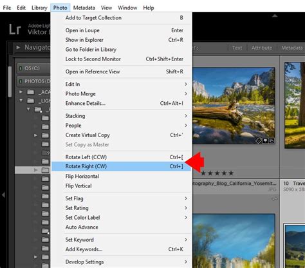Viewport: 305px width, 268px height.
Task: Click the develop adjustments badge on Yosemite thumbnail
Action: (x=272, y=141)
